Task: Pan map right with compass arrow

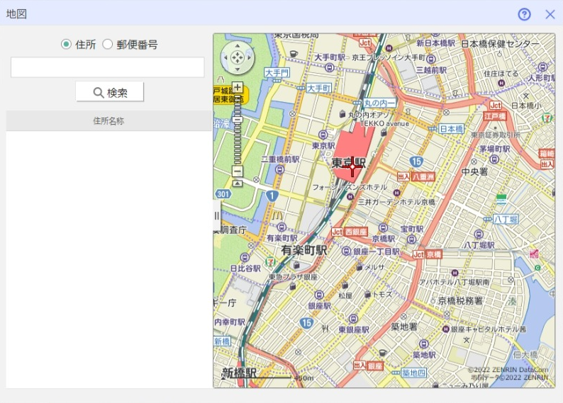Action: tap(247, 58)
